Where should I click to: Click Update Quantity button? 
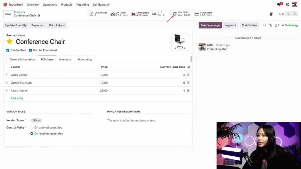16,25
